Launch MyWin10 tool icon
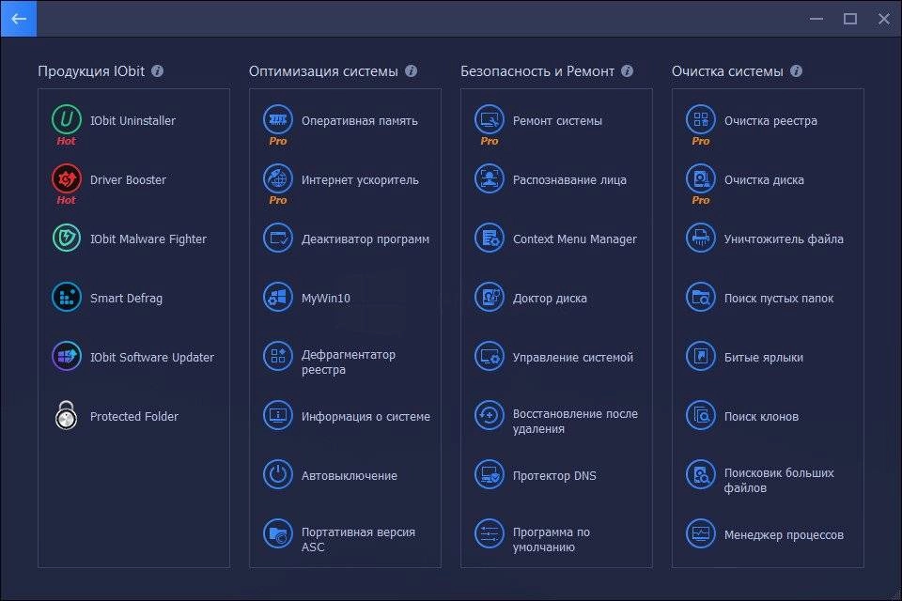Image resolution: width=902 pixels, height=601 pixels. (x=278, y=298)
